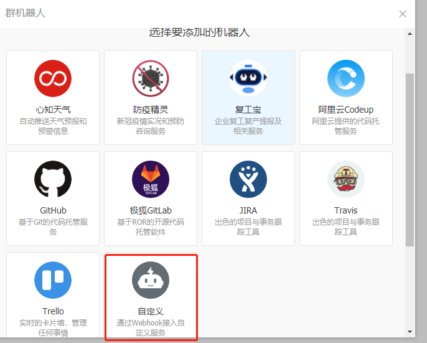
Task: Click the Travis description text
Action: point(346,227)
